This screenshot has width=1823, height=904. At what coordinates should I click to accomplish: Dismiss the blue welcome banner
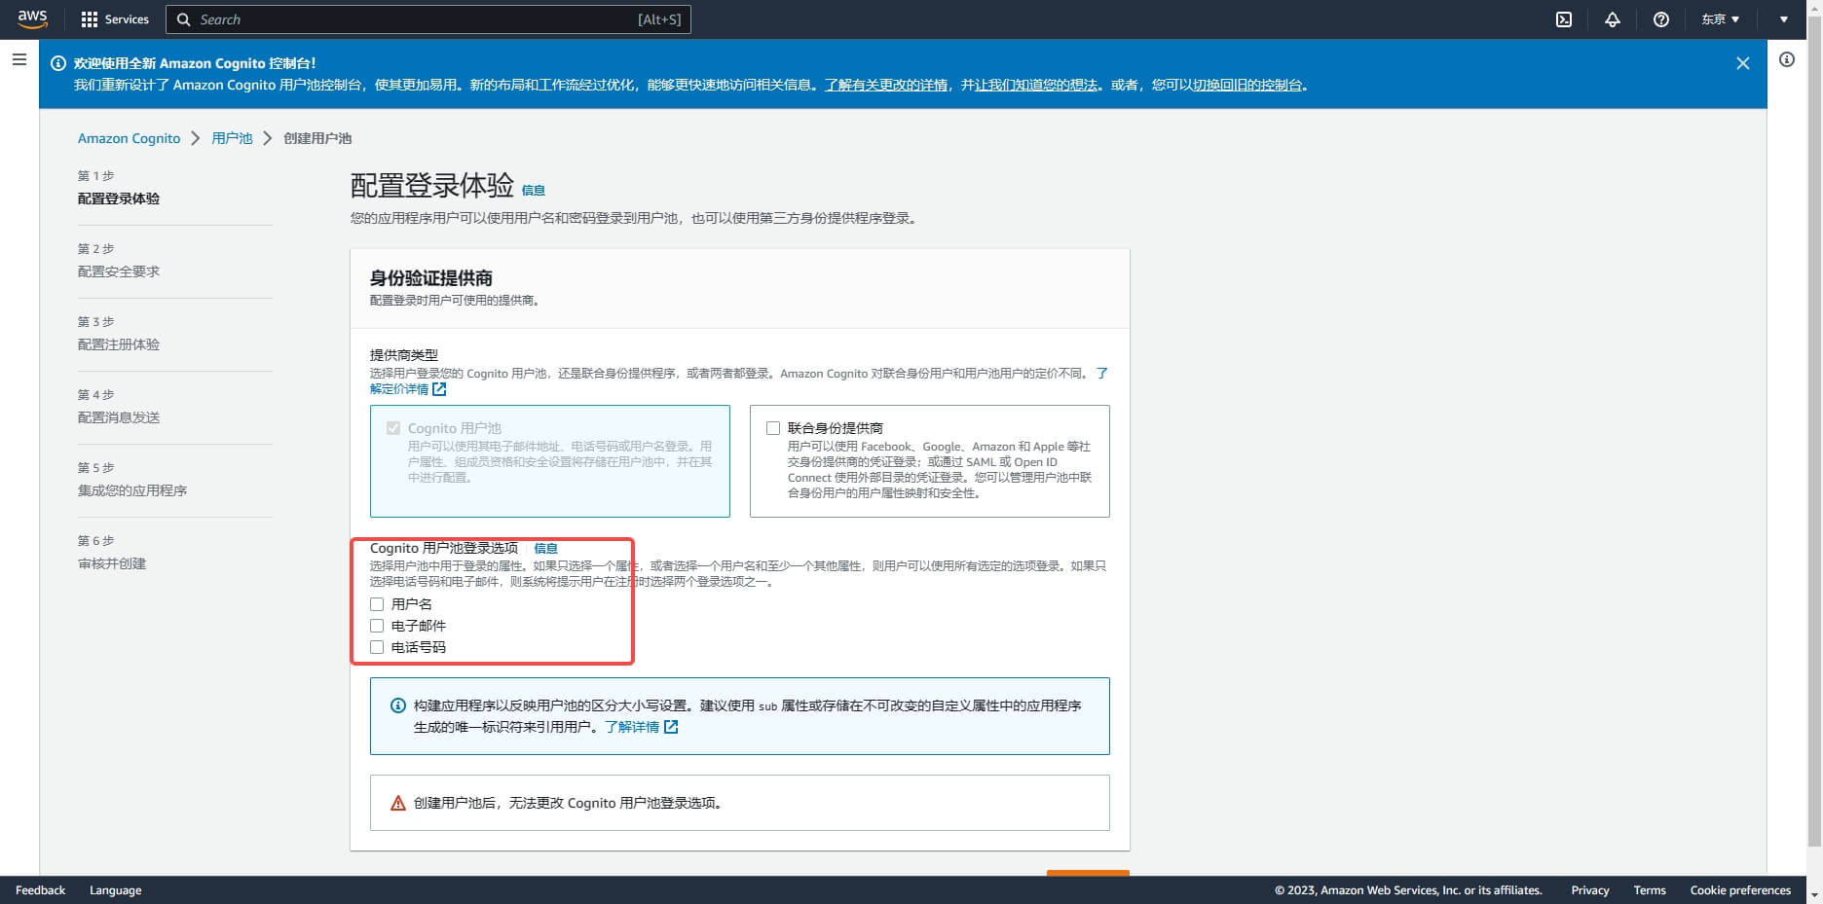tap(1742, 63)
